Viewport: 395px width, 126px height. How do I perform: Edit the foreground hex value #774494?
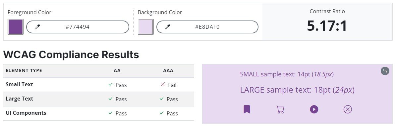click(78, 27)
